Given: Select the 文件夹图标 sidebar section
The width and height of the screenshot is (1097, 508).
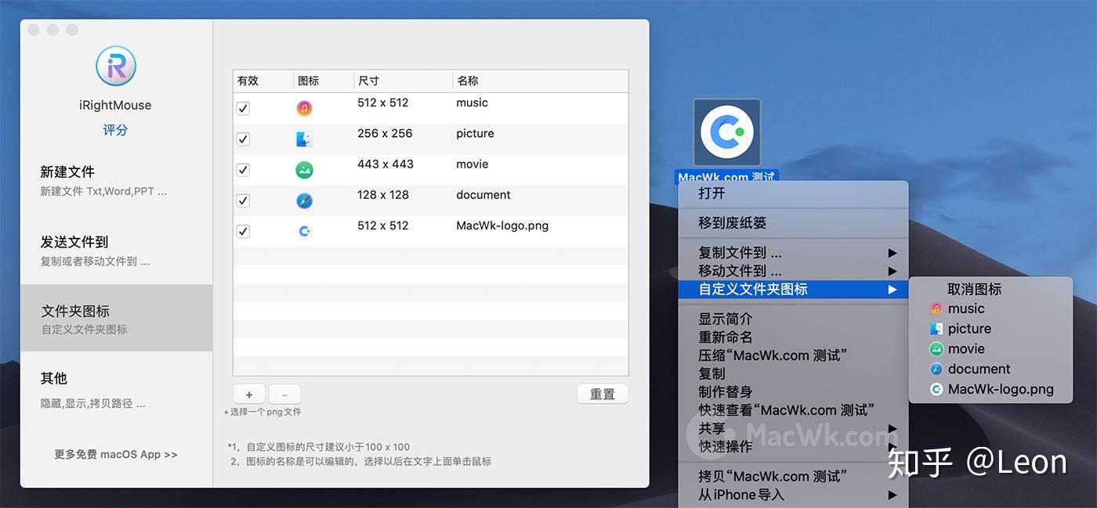Looking at the screenshot, I should click(x=116, y=318).
